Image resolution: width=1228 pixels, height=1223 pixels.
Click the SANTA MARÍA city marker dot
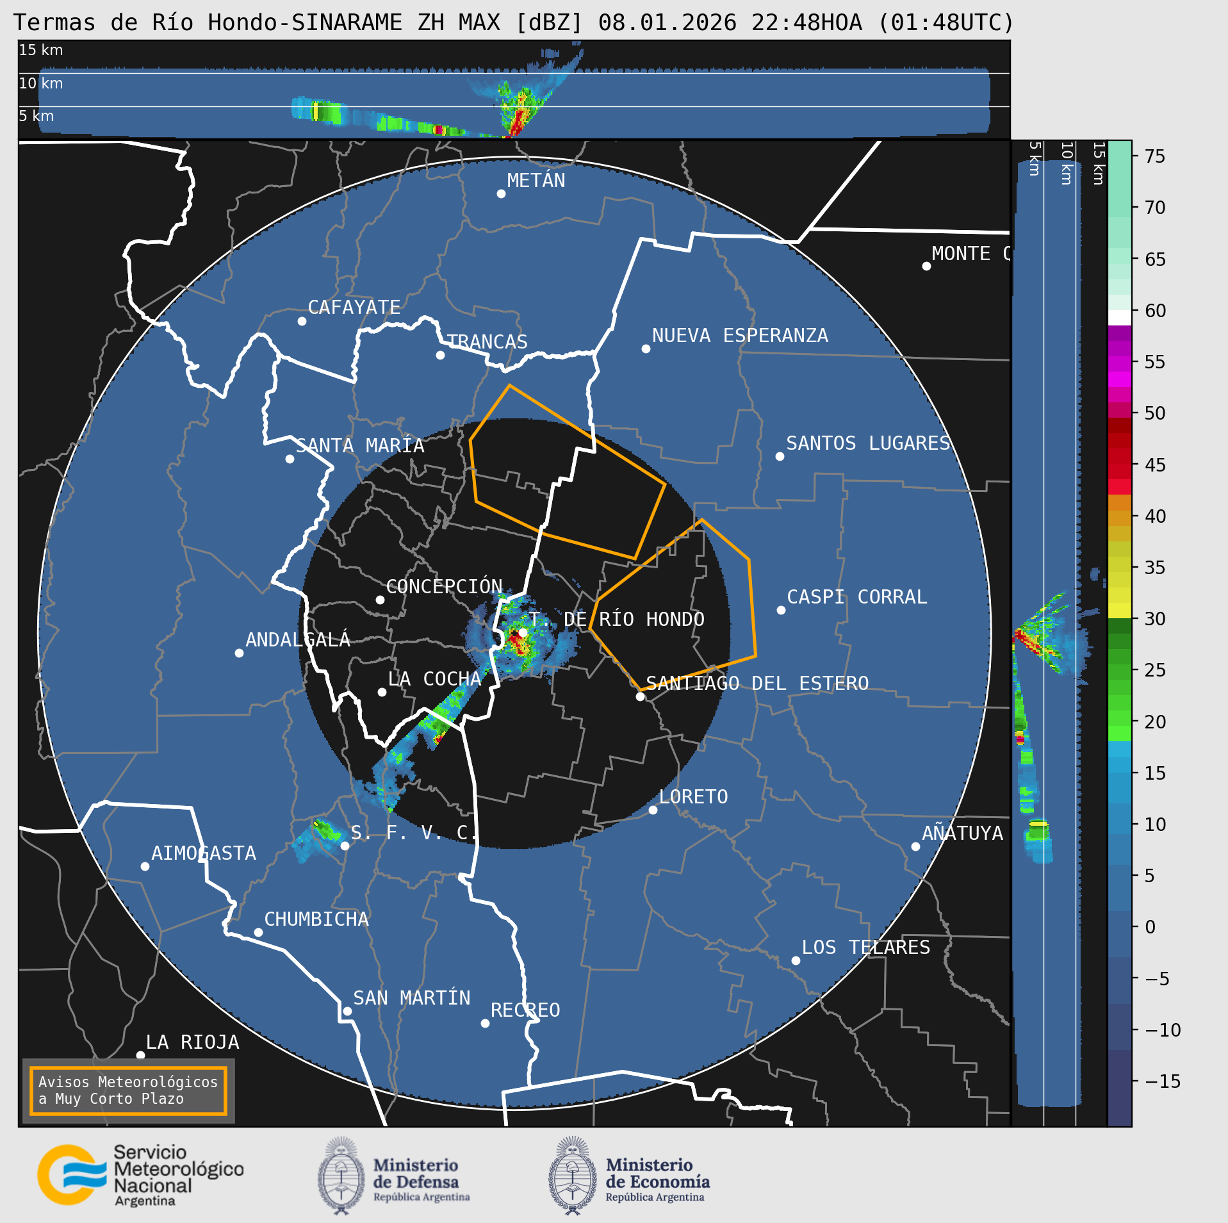pyautogui.click(x=290, y=459)
